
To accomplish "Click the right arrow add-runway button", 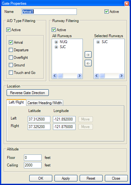I will 88,55.
